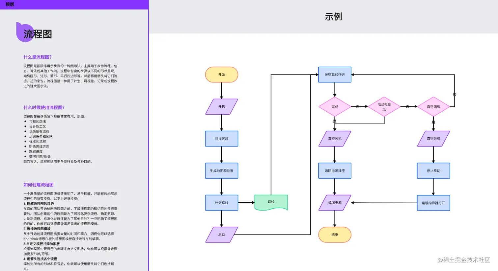Click the pink 完成 decision diamond

335,107
